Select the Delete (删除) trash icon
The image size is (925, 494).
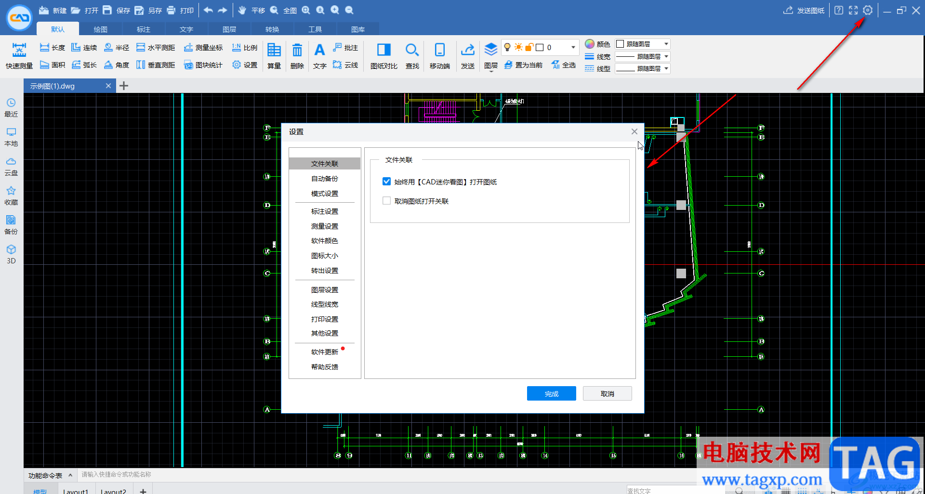[297, 50]
